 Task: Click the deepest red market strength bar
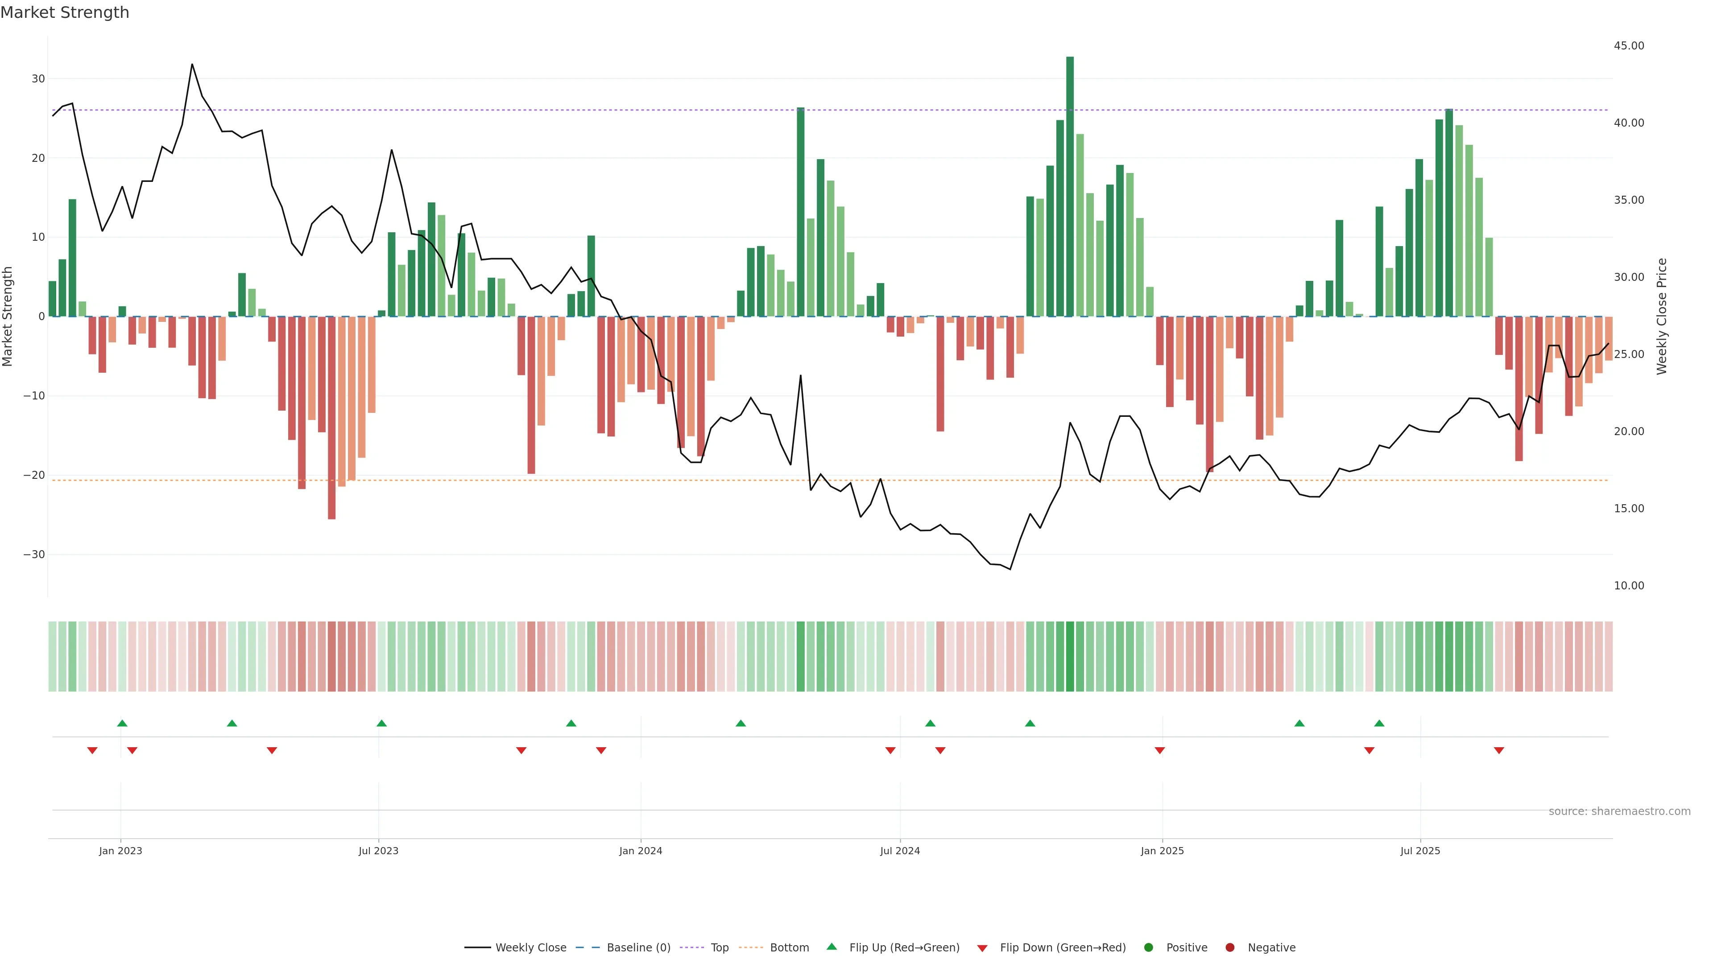332,417
